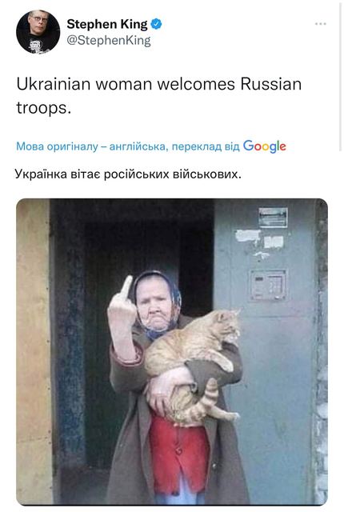Click the colorful Google logo

pyautogui.click(x=264, y=146)
